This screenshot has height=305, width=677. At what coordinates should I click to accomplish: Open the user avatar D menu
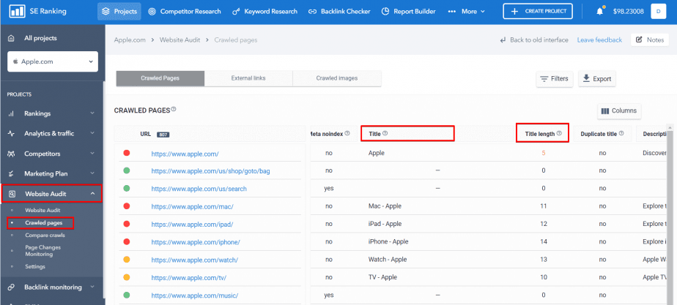tap(658, 12)
